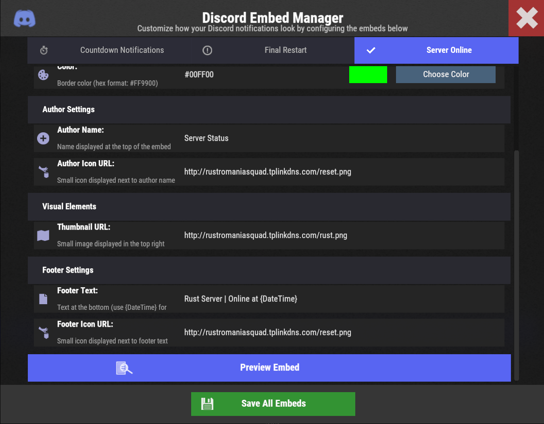Click the document icon beside Footer Text
The height and width of the screenshot is (424, 544).
[43, 299]
